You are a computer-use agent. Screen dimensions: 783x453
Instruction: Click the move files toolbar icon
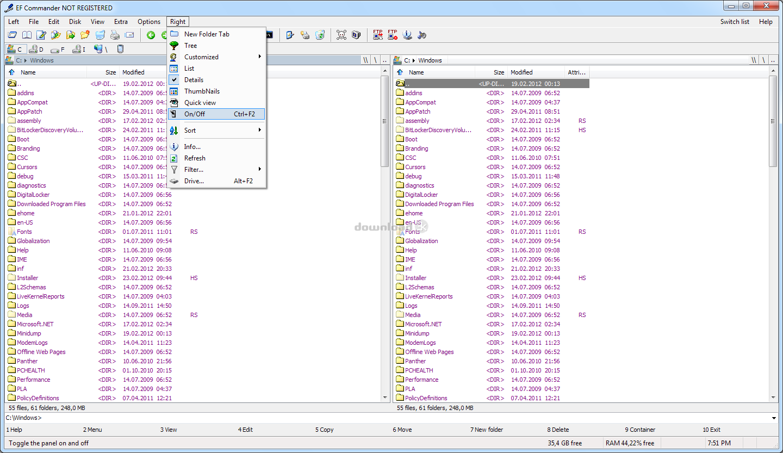coord(70,35)
